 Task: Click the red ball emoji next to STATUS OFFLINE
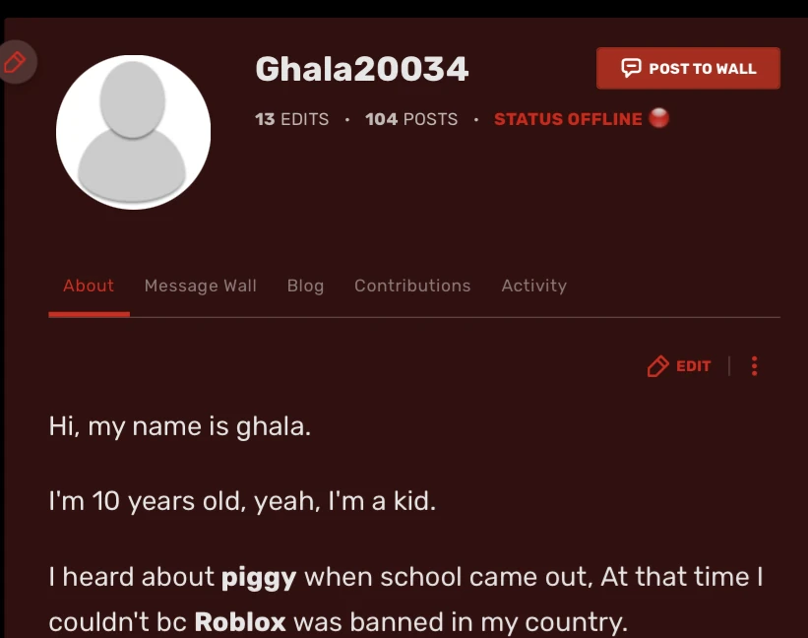pyautogui.click(x=657, y=118)
